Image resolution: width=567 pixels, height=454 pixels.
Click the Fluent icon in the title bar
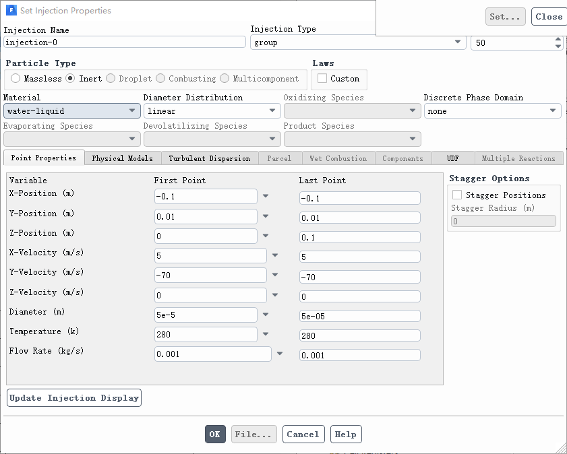pos(11,11)
